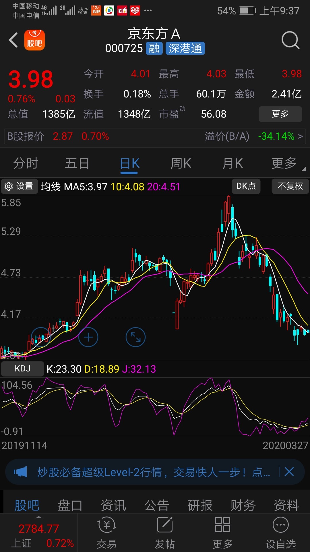The height and width of the screenshot is (552, 310).
Task: Switch to 月K chart tab
Action: (232, 163)
